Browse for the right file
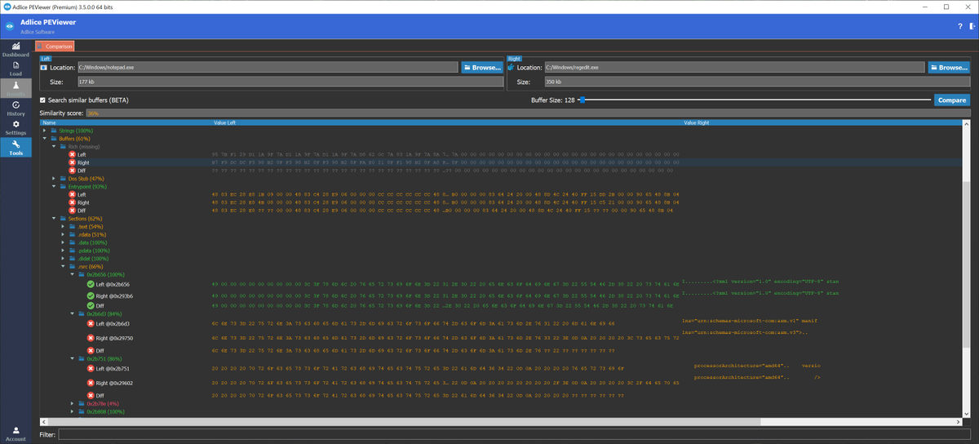Image resolution: width=979 pixels, height=444 pixels. 948,67
